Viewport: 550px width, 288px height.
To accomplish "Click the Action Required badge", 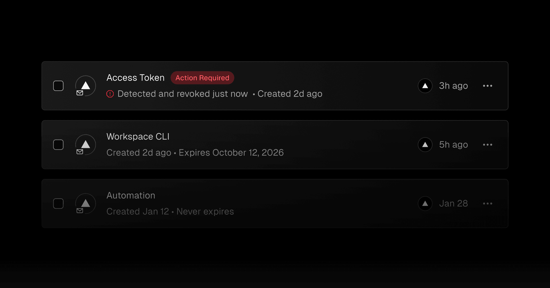I will pos(202,78).
